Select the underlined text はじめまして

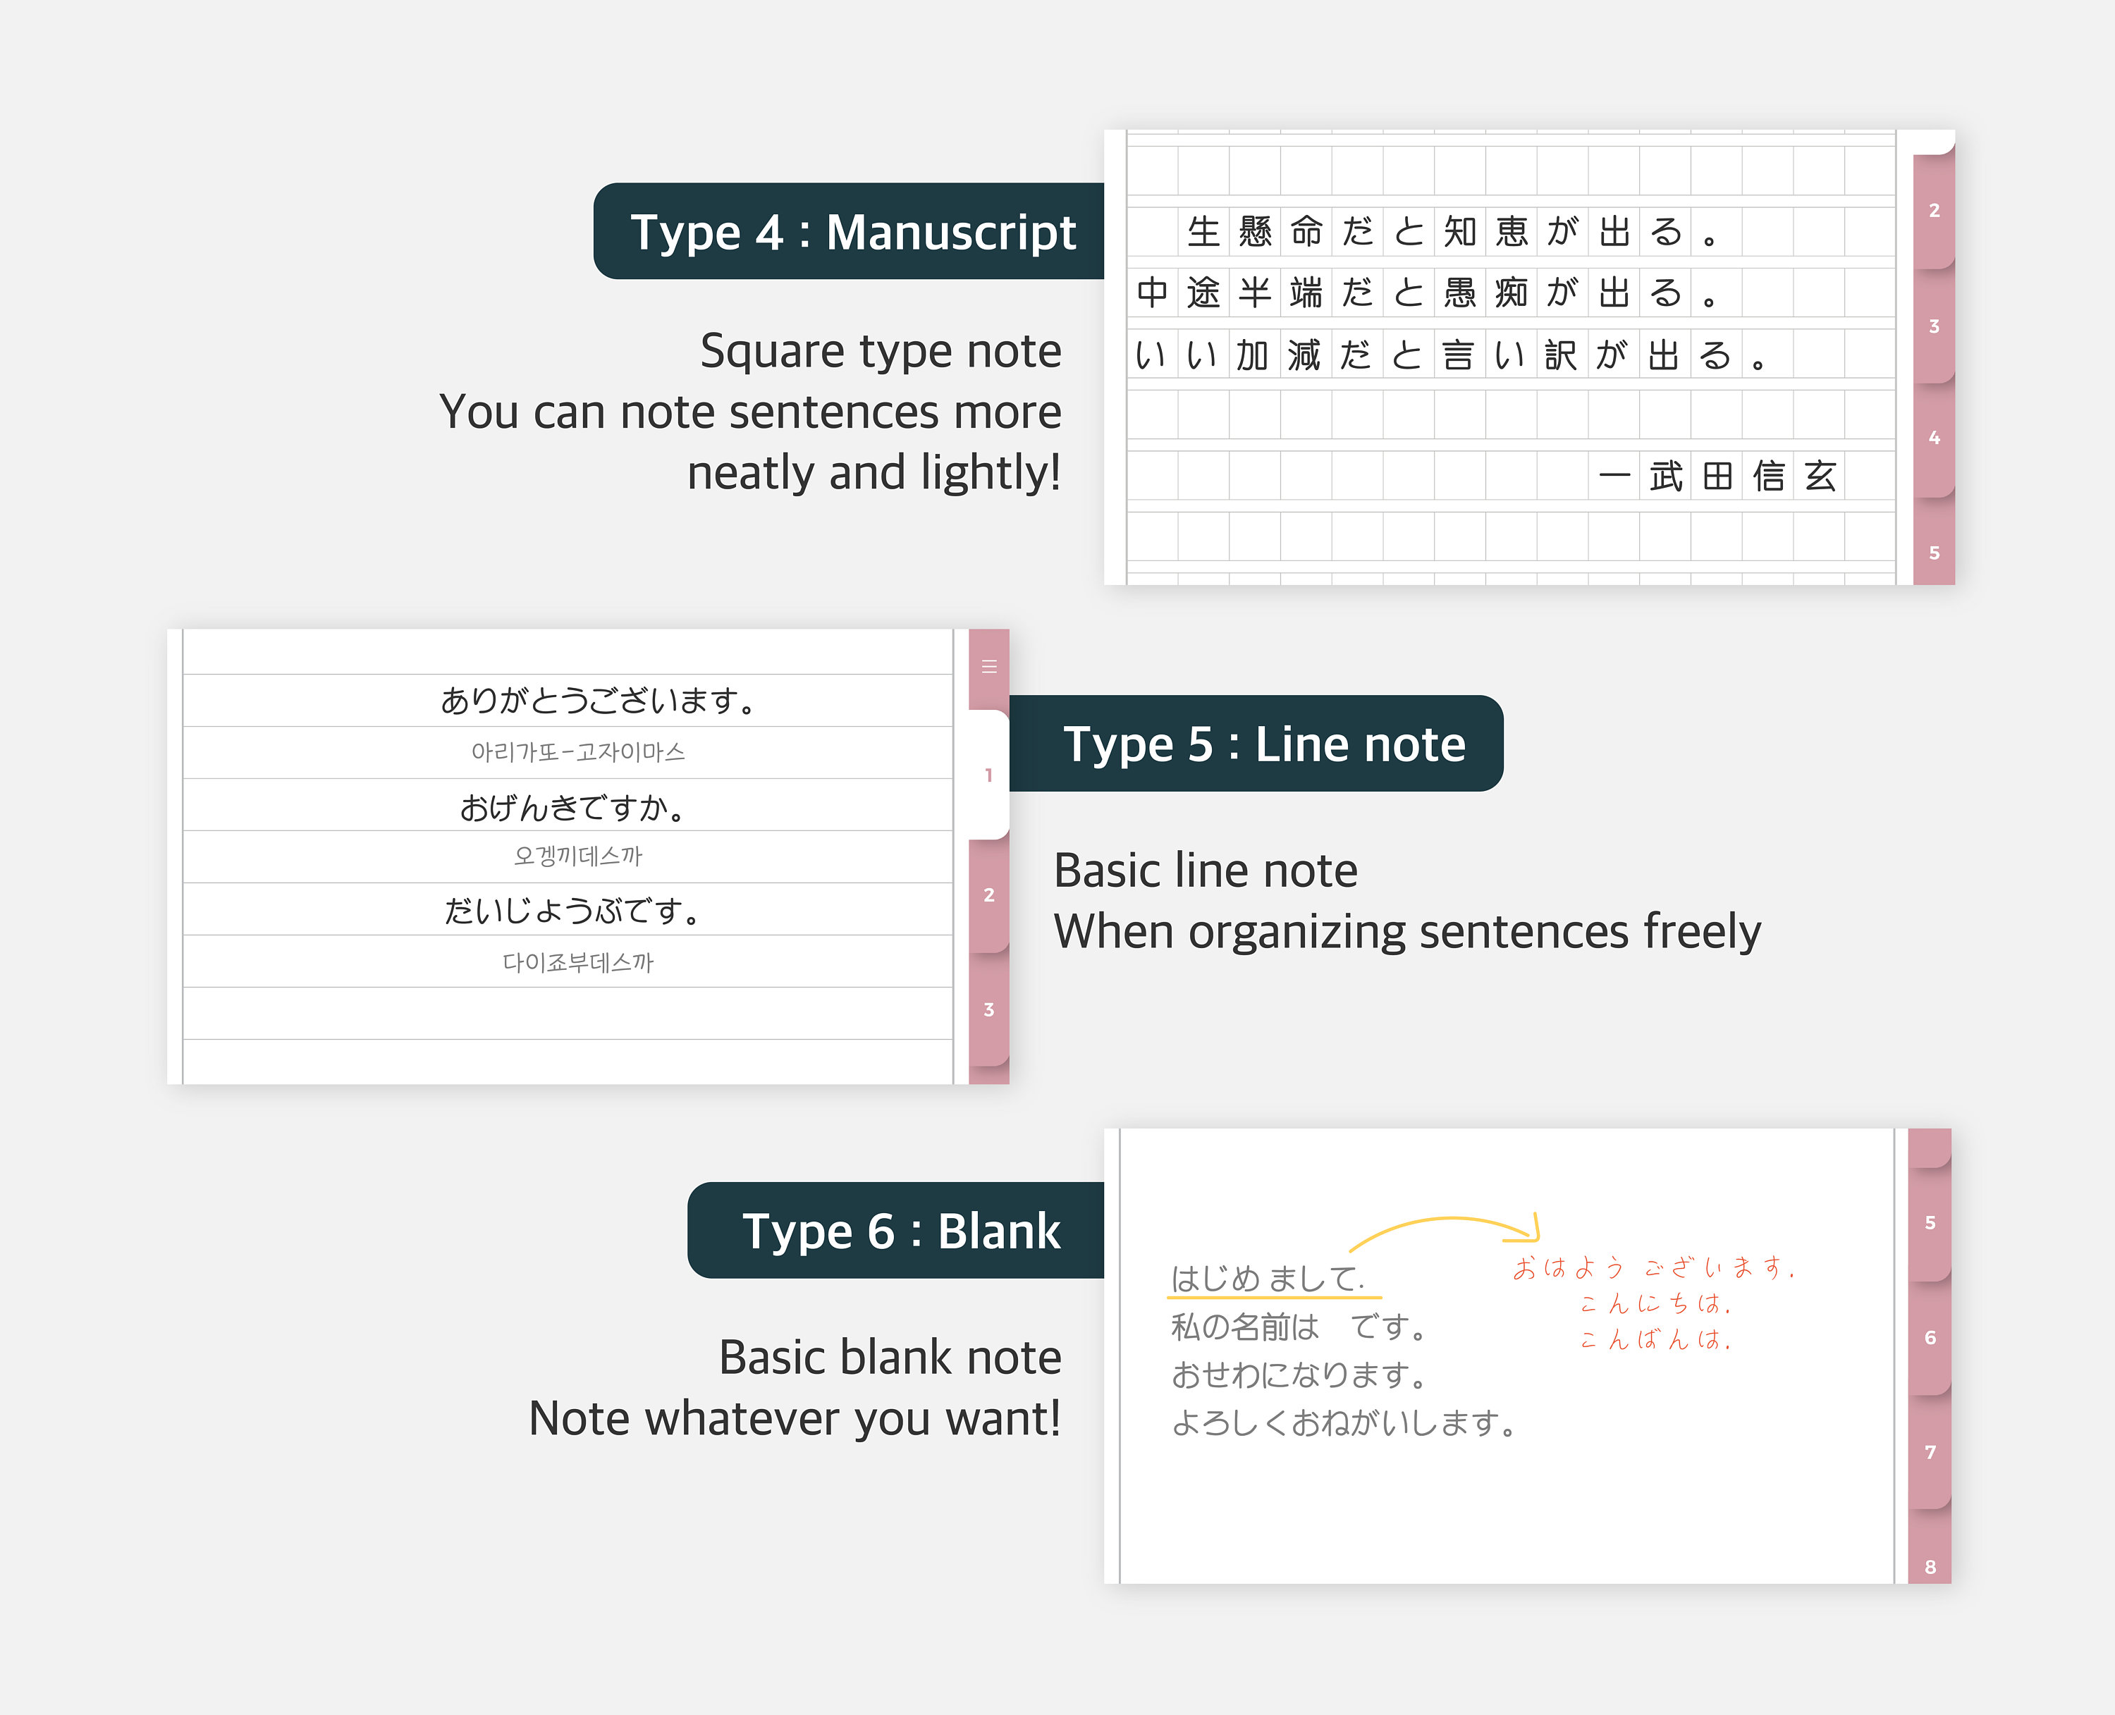click(1268, 1279)
